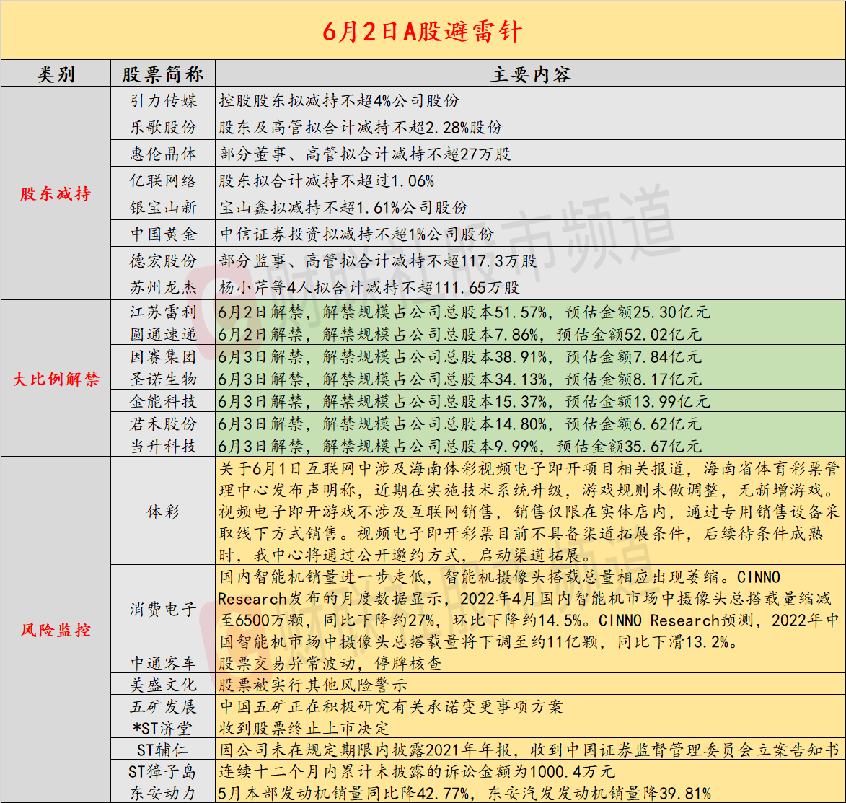Select the 中通客车 stock cell
Viewport: 846px width, 803px height.
tap(163, 663)
